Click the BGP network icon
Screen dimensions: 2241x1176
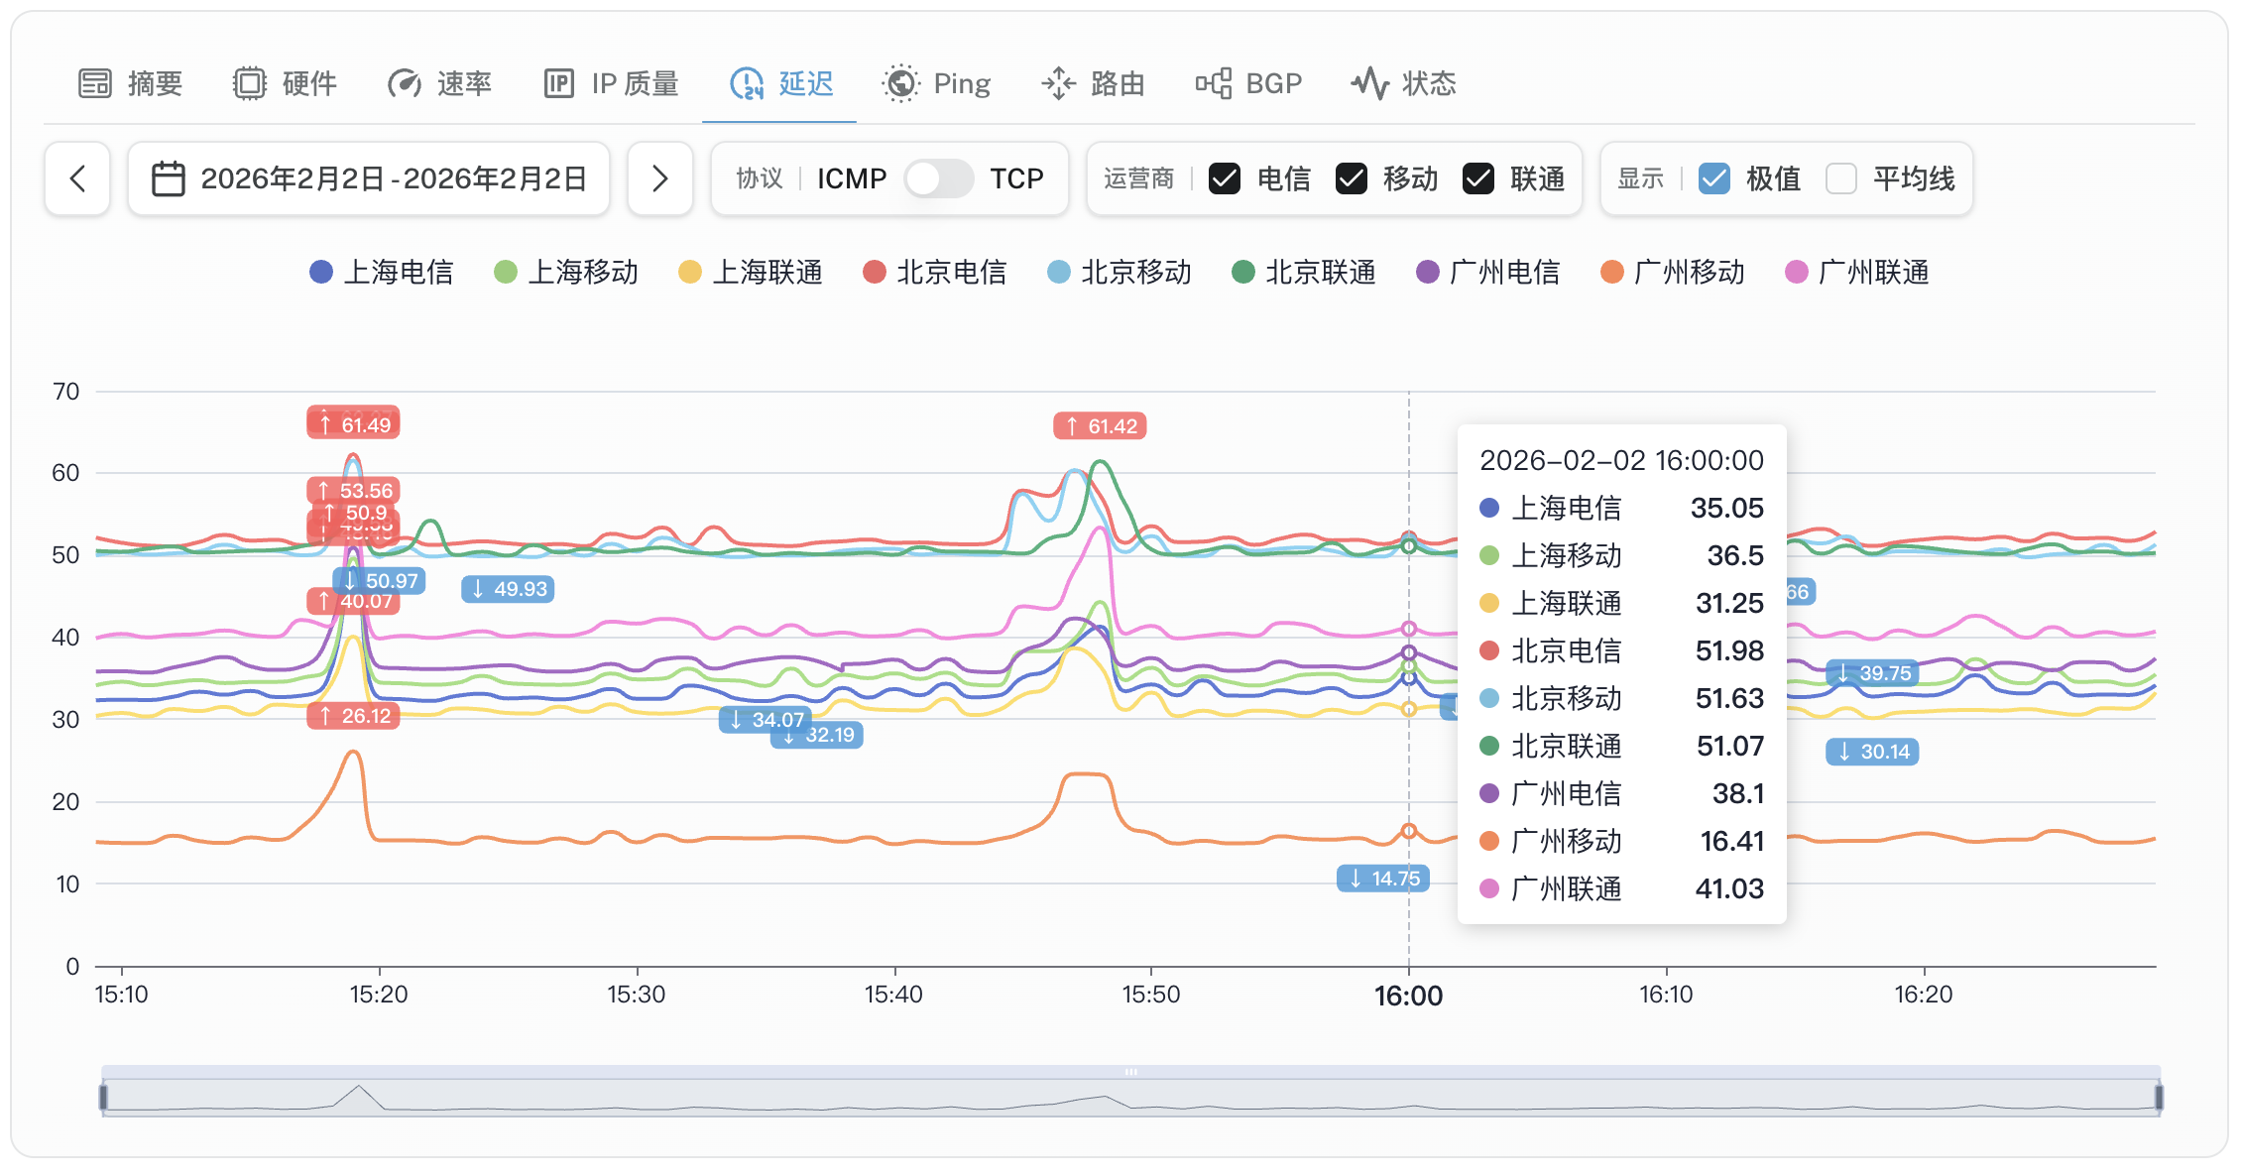[x=1214, y=83]
